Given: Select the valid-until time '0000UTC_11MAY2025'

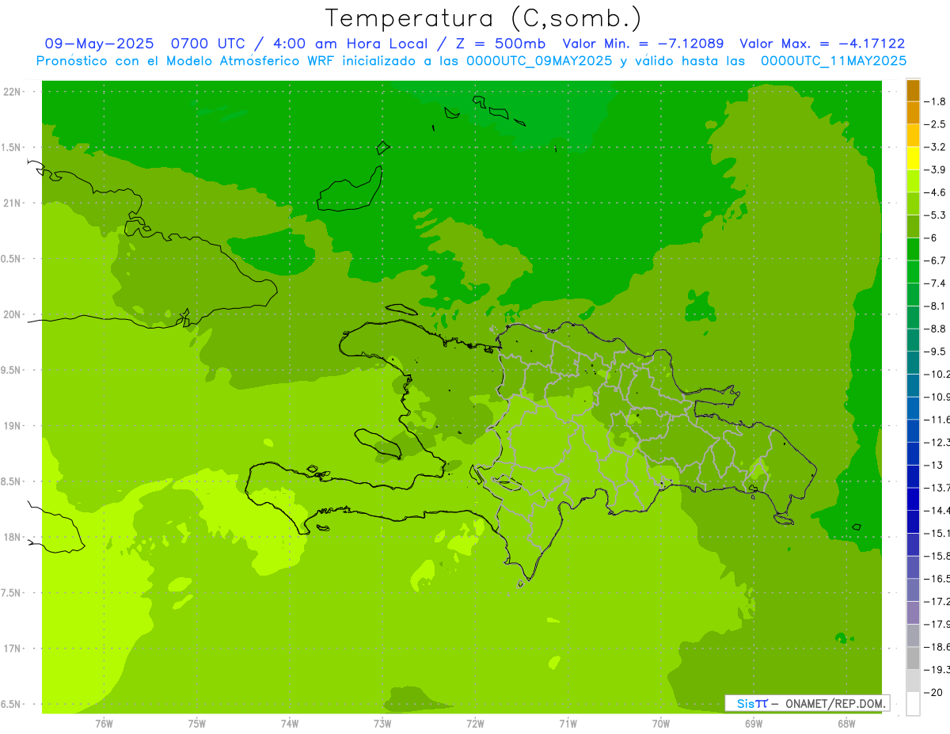Looking at the screenshot, I should click(x=834, y=61).
